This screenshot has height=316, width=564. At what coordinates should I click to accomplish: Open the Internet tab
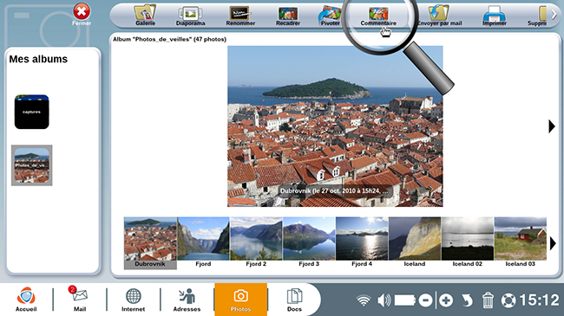(x=133, y=300)
